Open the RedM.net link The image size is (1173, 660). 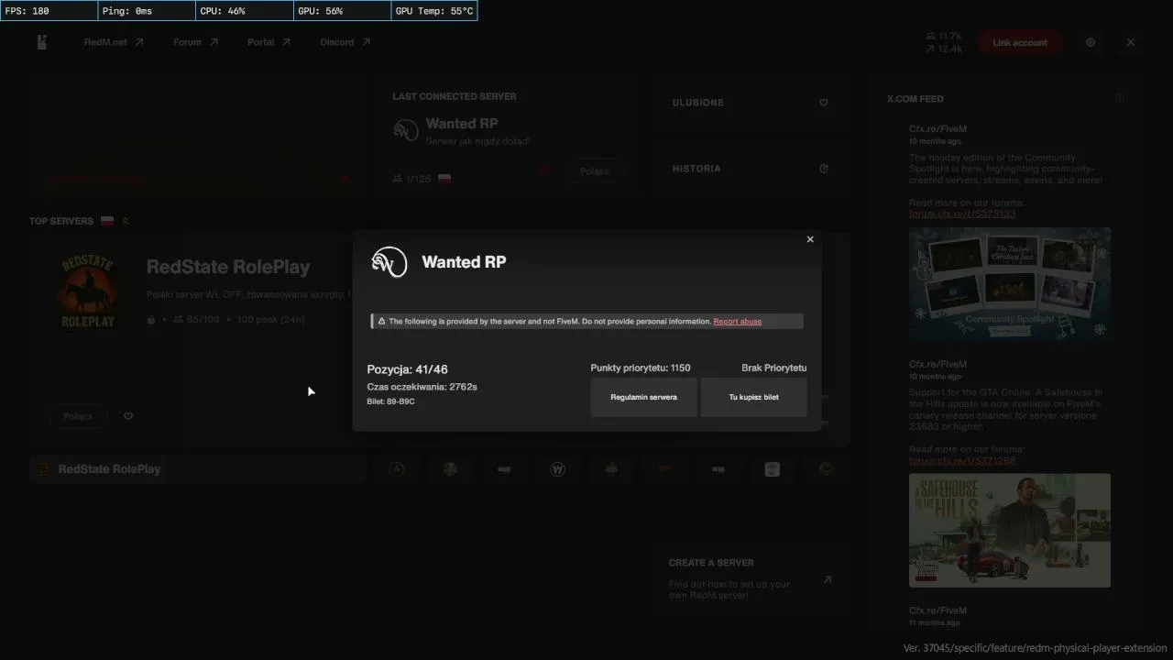pyautogui.click(x=114, y=42)
